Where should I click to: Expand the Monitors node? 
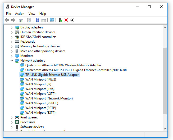coord(12,56)
